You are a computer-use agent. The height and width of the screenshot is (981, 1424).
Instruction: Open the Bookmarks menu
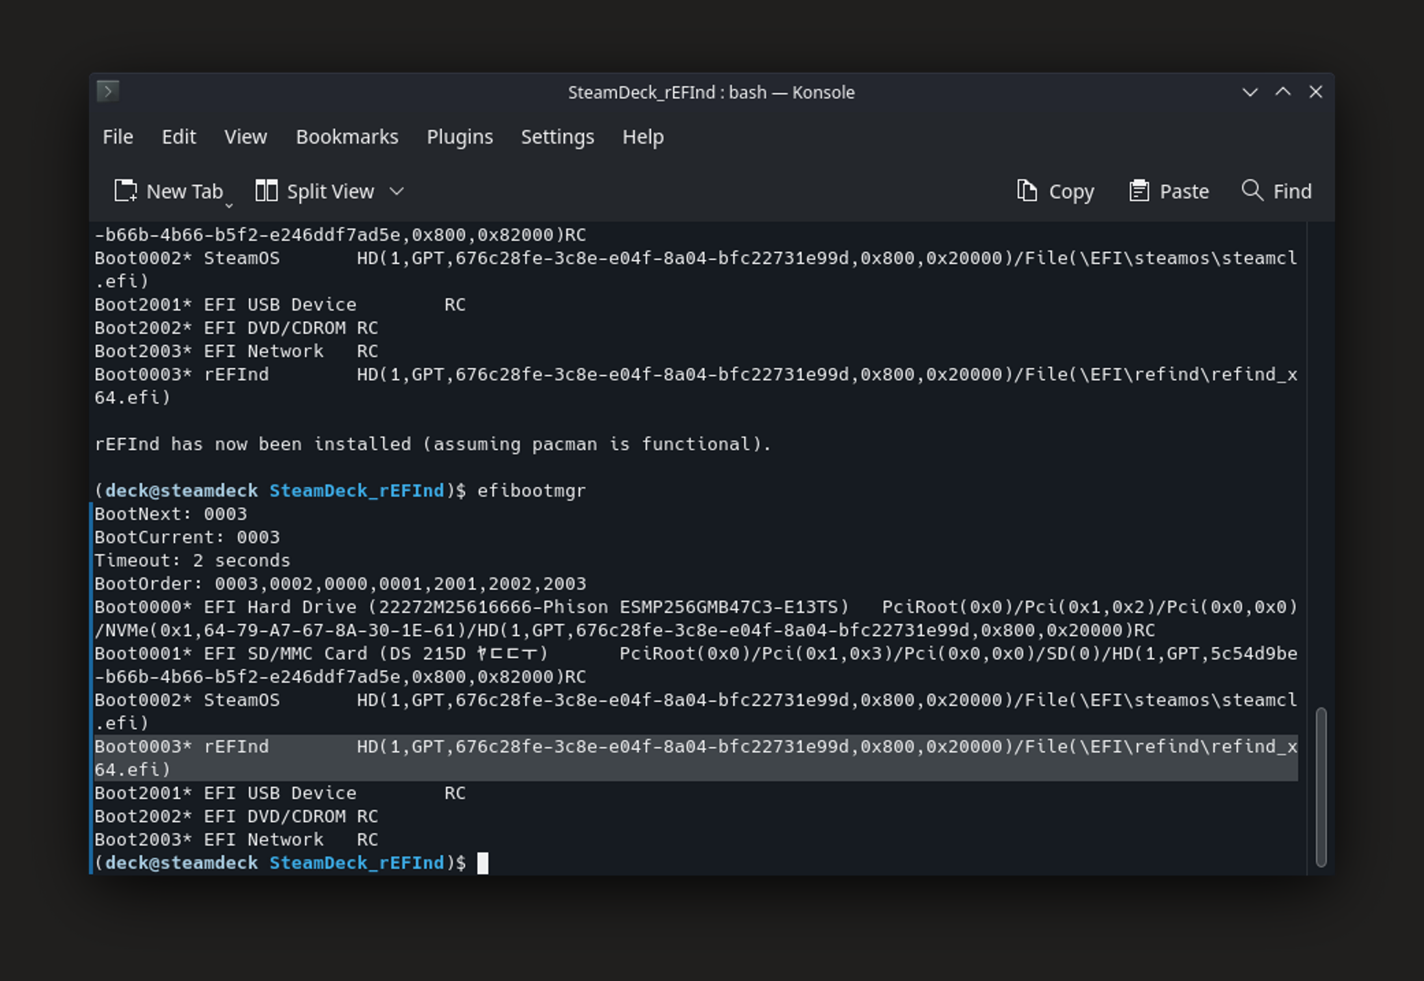[347, 137]
